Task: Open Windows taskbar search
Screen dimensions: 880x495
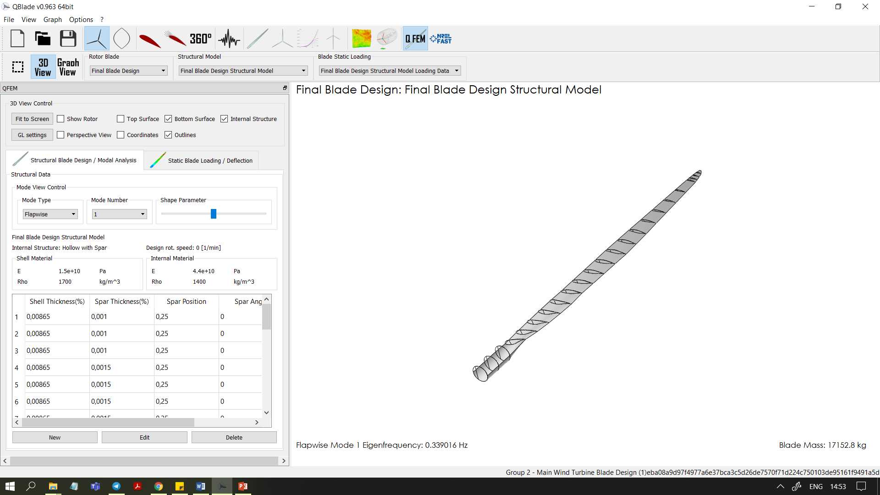Action: (31, 486)
